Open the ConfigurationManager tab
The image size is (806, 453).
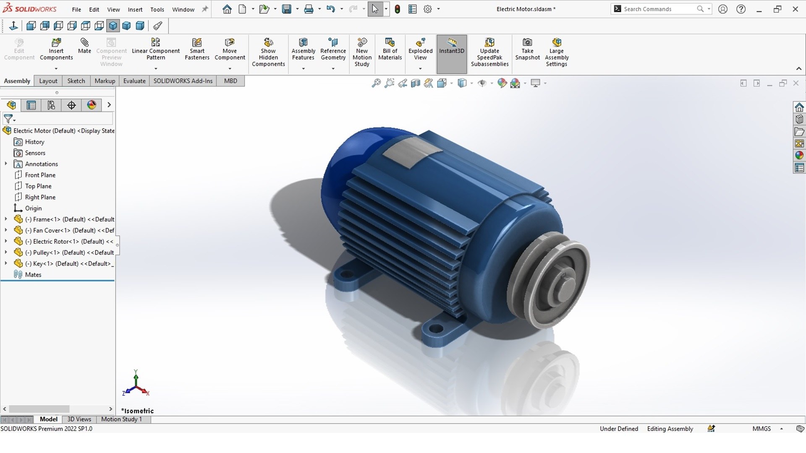click(x=51, y=105)
